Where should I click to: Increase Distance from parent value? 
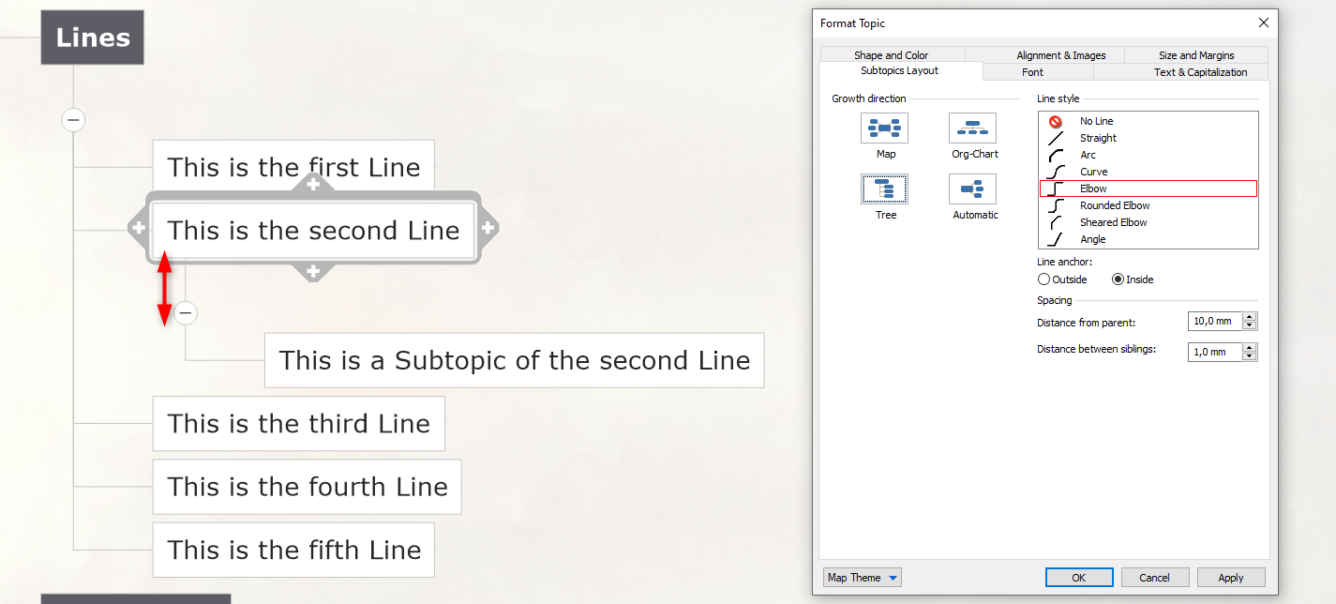click(1249, 317)
